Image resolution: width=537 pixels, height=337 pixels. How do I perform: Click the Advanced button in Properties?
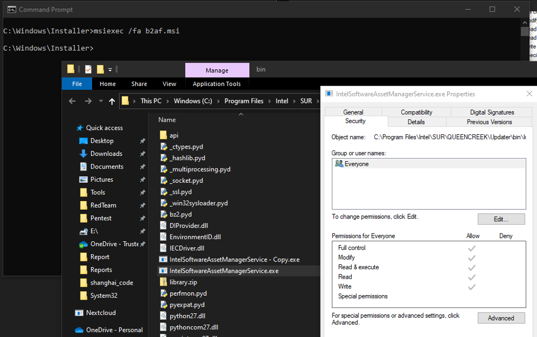coord(501,318)
